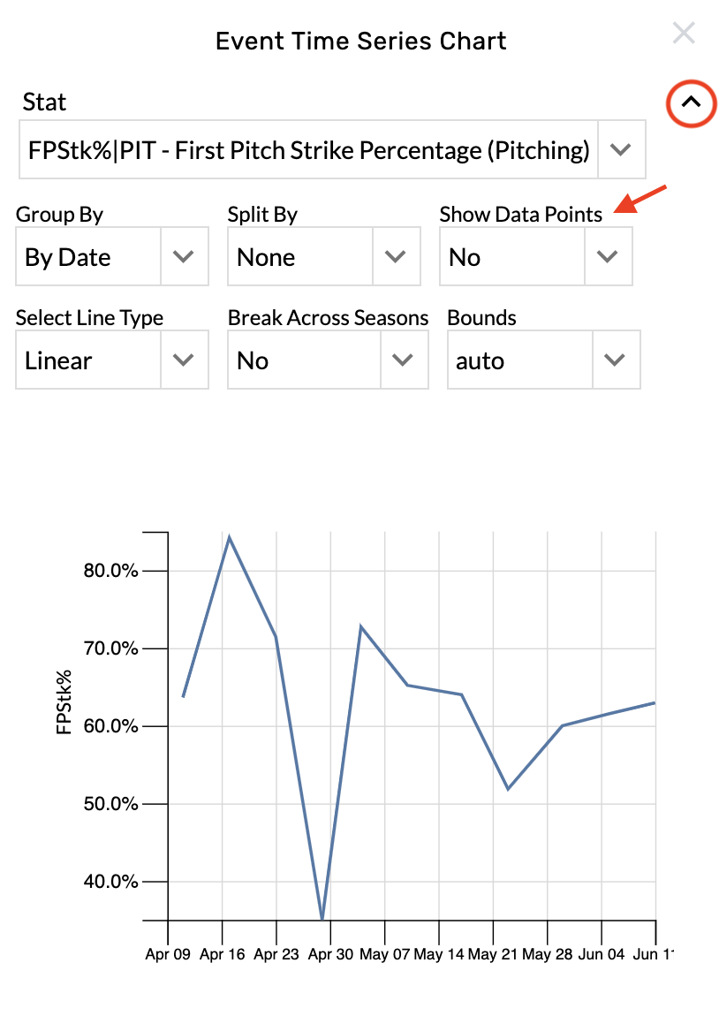This screenshot has height=1016, width=719.
Task: Collapse chart options with the circled chevron
Action: tap(691, 102)
